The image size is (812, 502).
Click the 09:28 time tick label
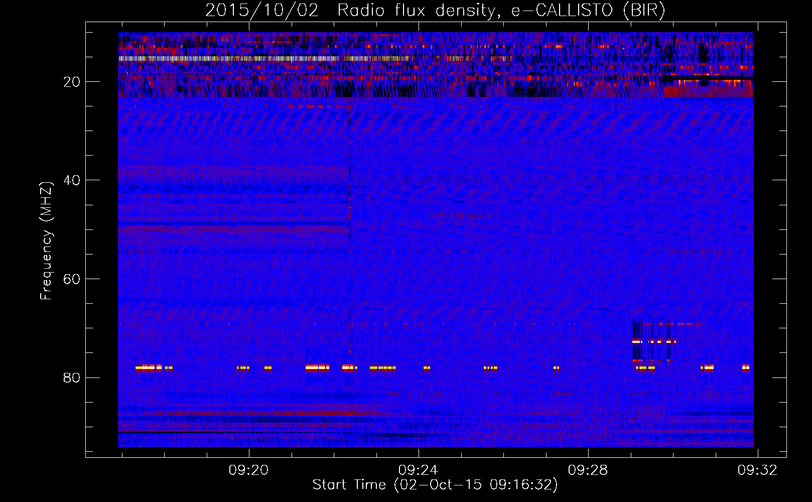[588, 470]
